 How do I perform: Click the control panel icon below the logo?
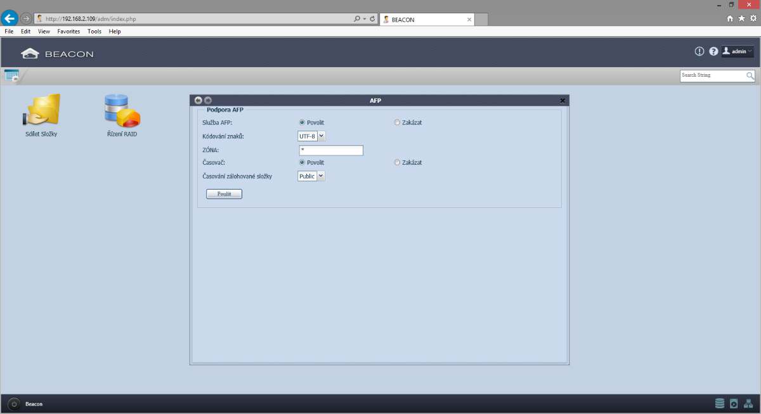tap(11, 76)
